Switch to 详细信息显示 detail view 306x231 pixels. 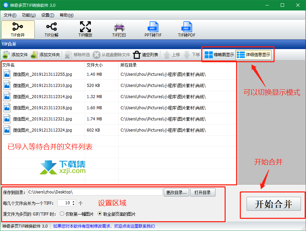(x=254, y=55)
